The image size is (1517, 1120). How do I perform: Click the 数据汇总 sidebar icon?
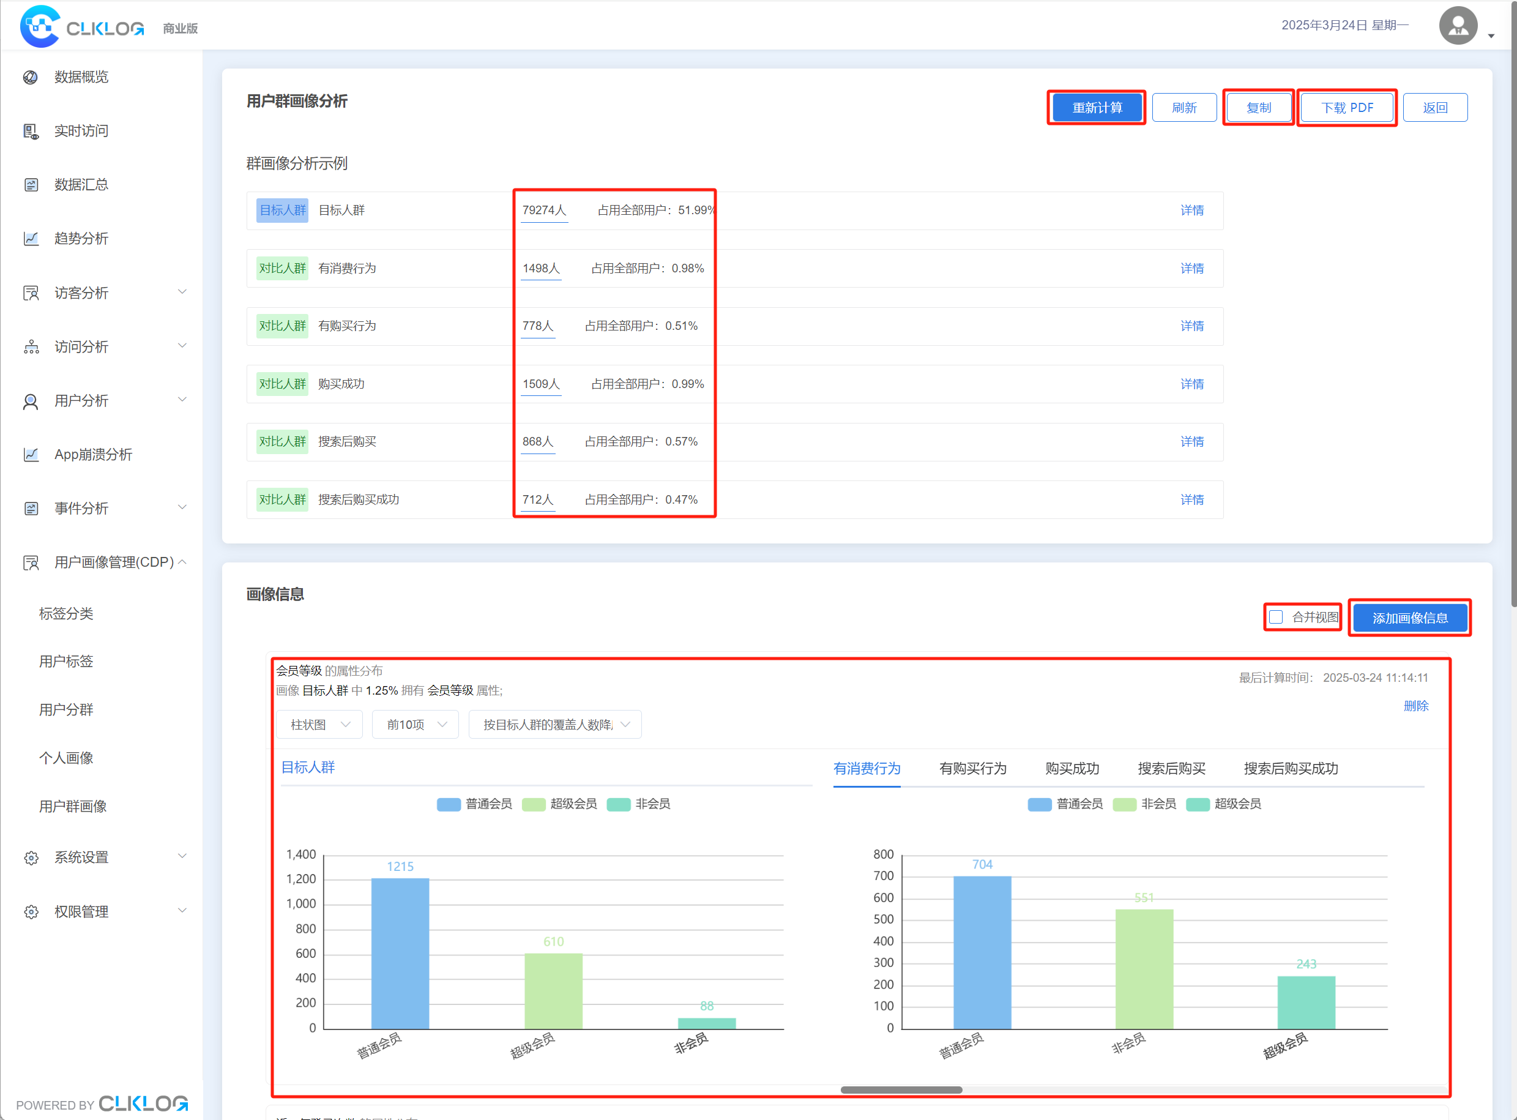point(31,184)
